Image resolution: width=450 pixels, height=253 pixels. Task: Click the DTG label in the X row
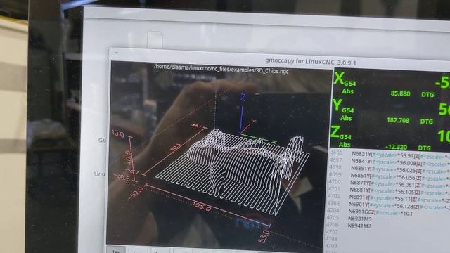(x=427, y=95)
